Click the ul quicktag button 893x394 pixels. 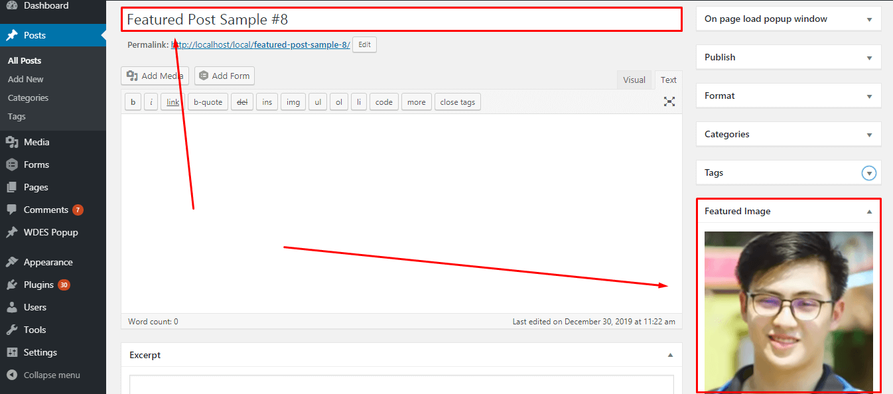[x=318, y=101]
